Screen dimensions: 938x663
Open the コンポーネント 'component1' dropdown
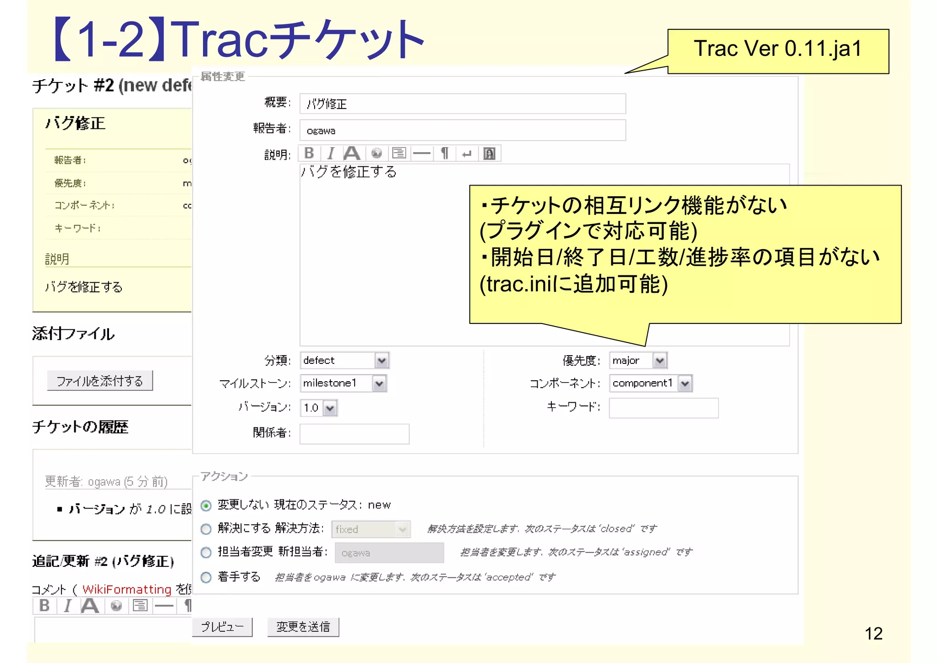click(651, 383)
